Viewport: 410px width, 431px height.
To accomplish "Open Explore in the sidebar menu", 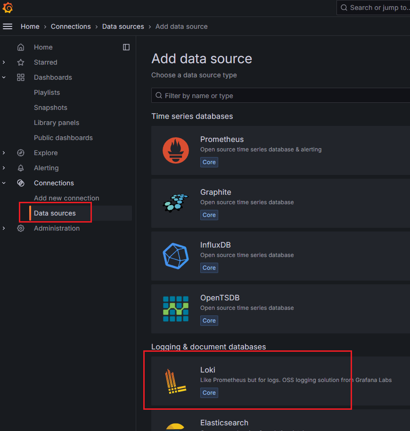I will tap(46, 153).
